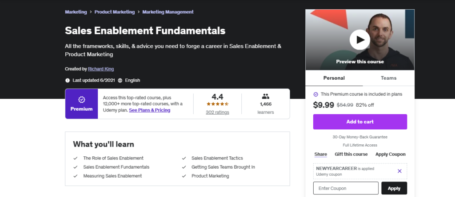Click the 4.4 rating number
The height and width of the screenshot is (197, 455).
pyautogui.click(x=217, y=97)
